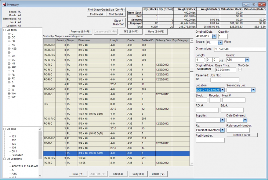Click the Base Price input field
Viewport: 268px width, 180px height.
[x=226, y=70]
